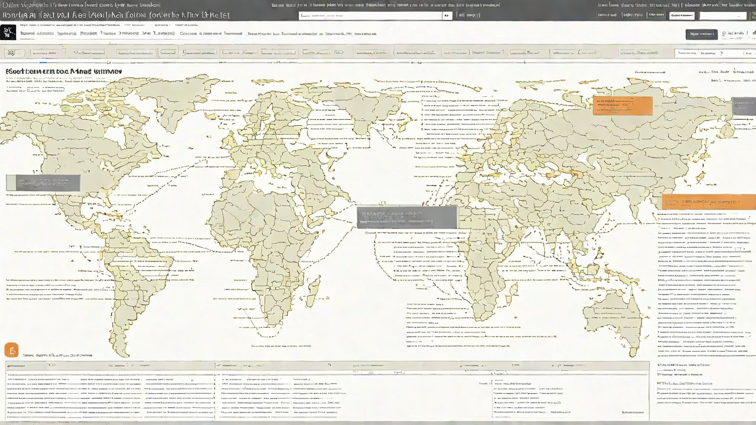Click inside the header search input field

369,16
